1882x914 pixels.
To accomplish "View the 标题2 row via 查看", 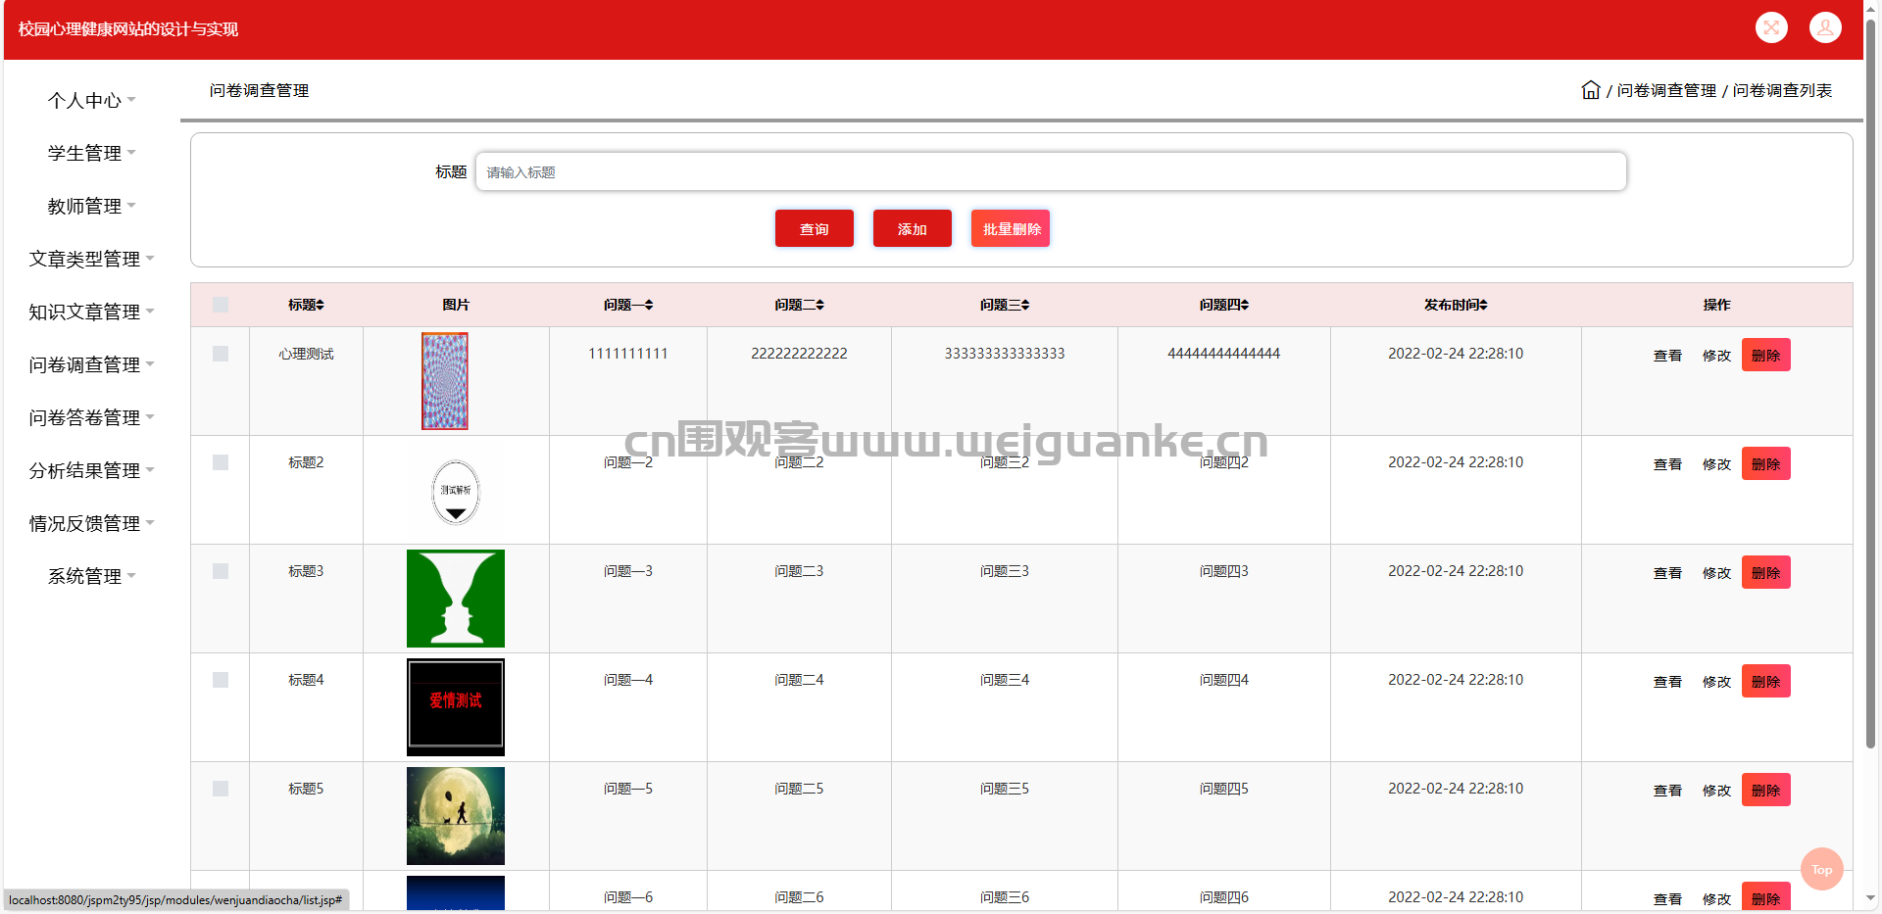I will point(1667,464).
